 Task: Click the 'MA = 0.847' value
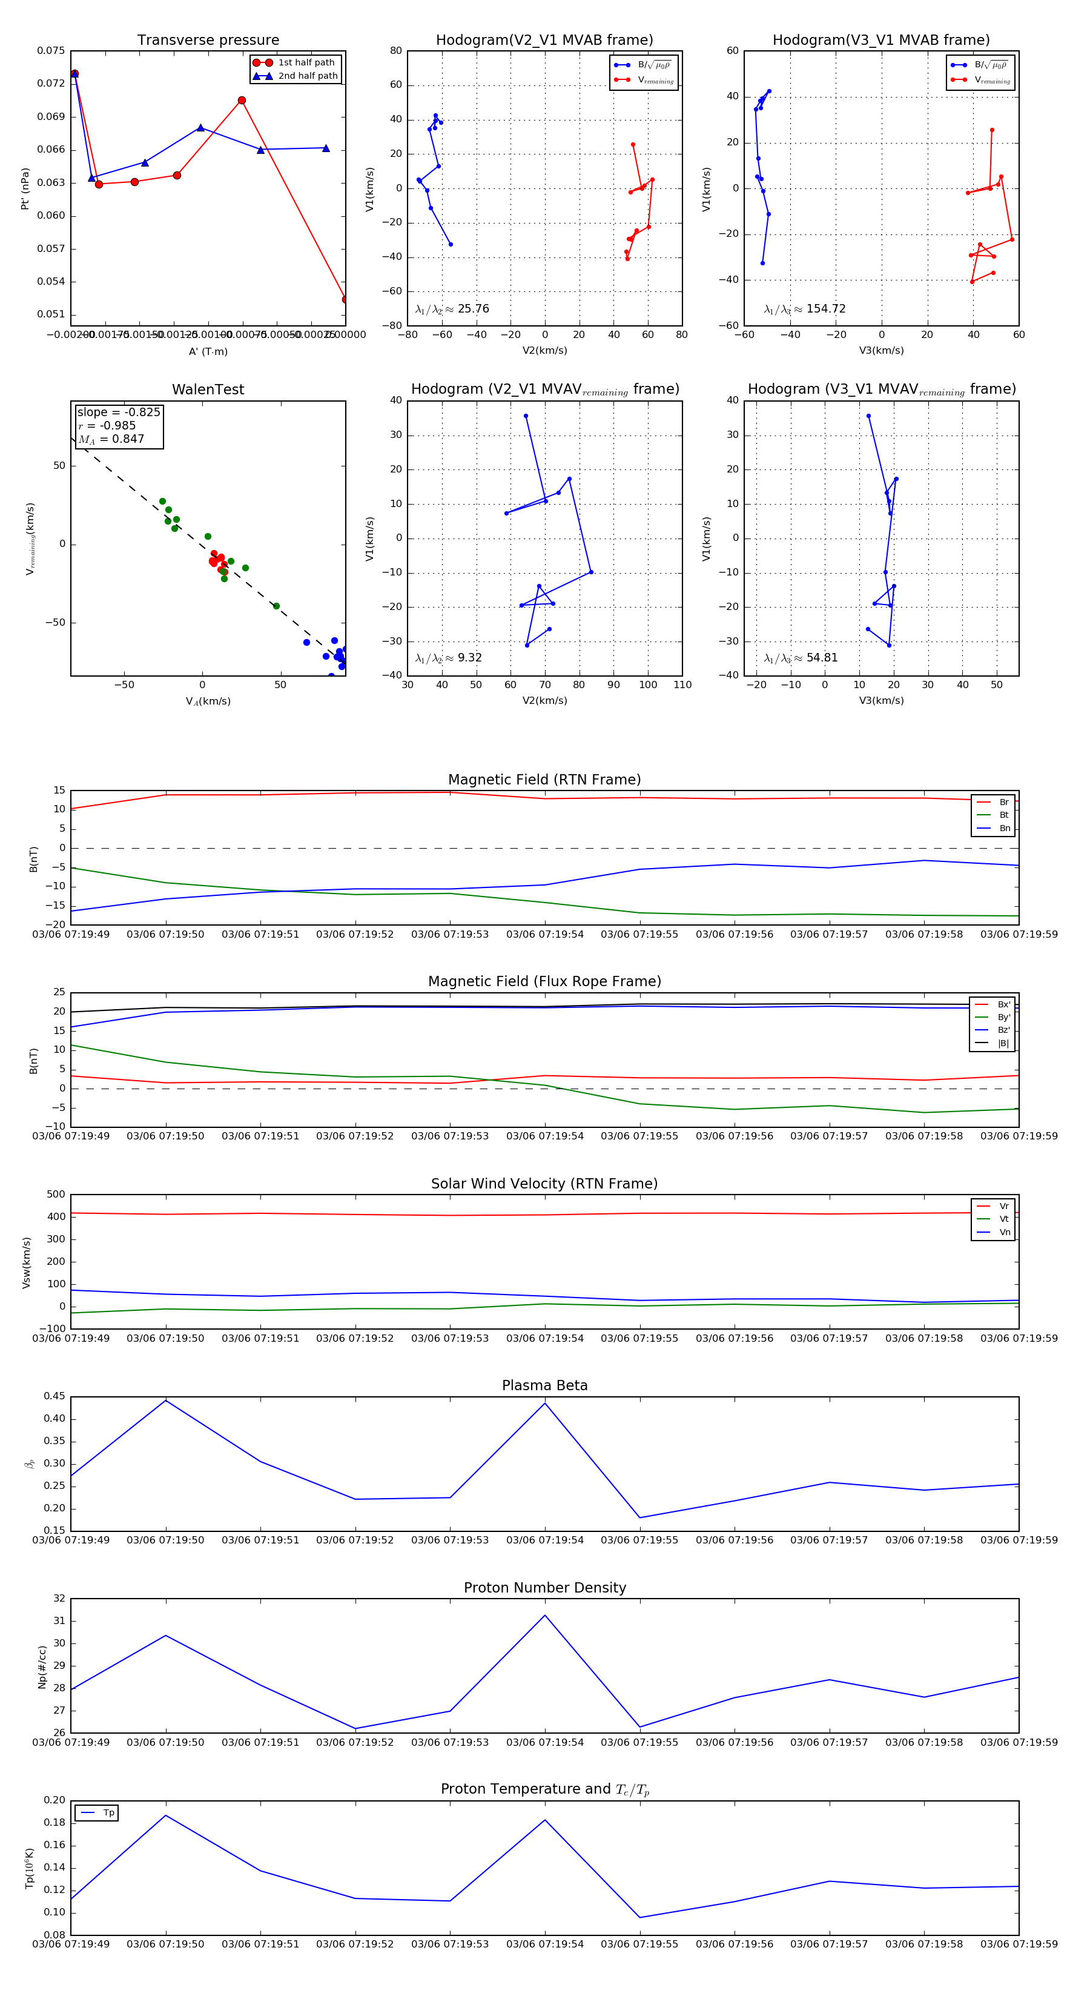111,439
